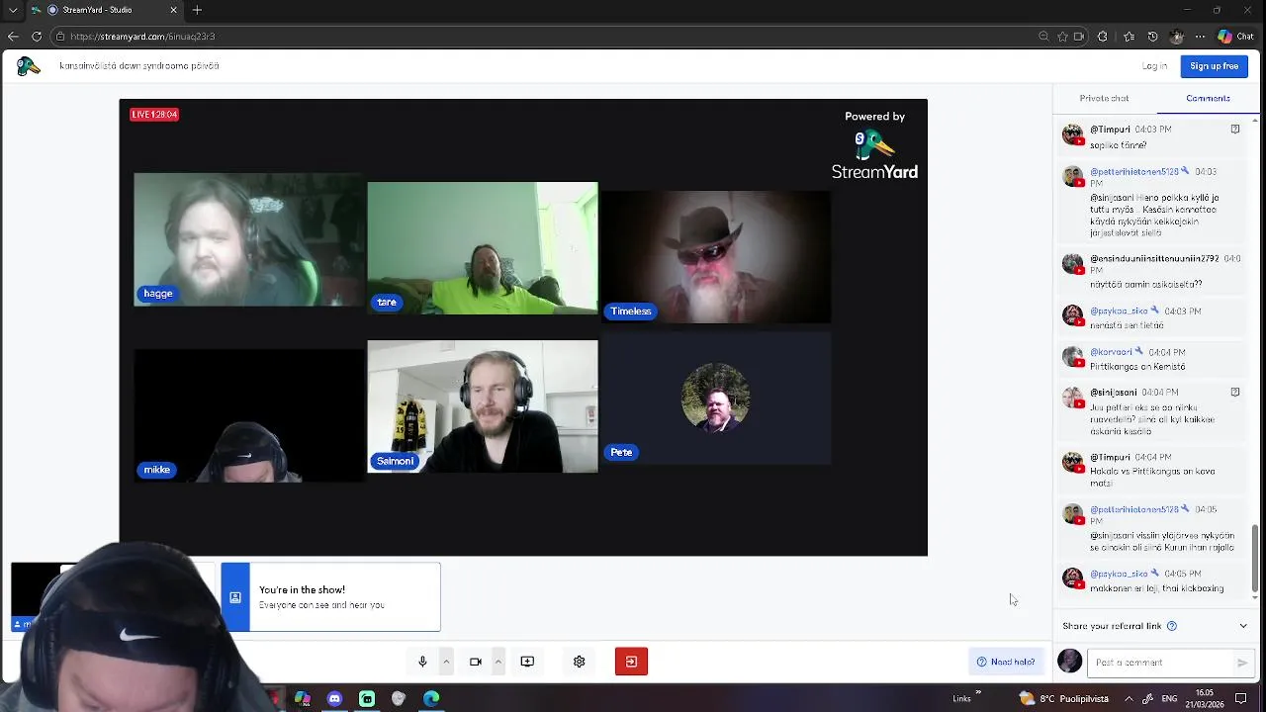
Task: Open a new browser tab with plus
Action: pos(197,10)
